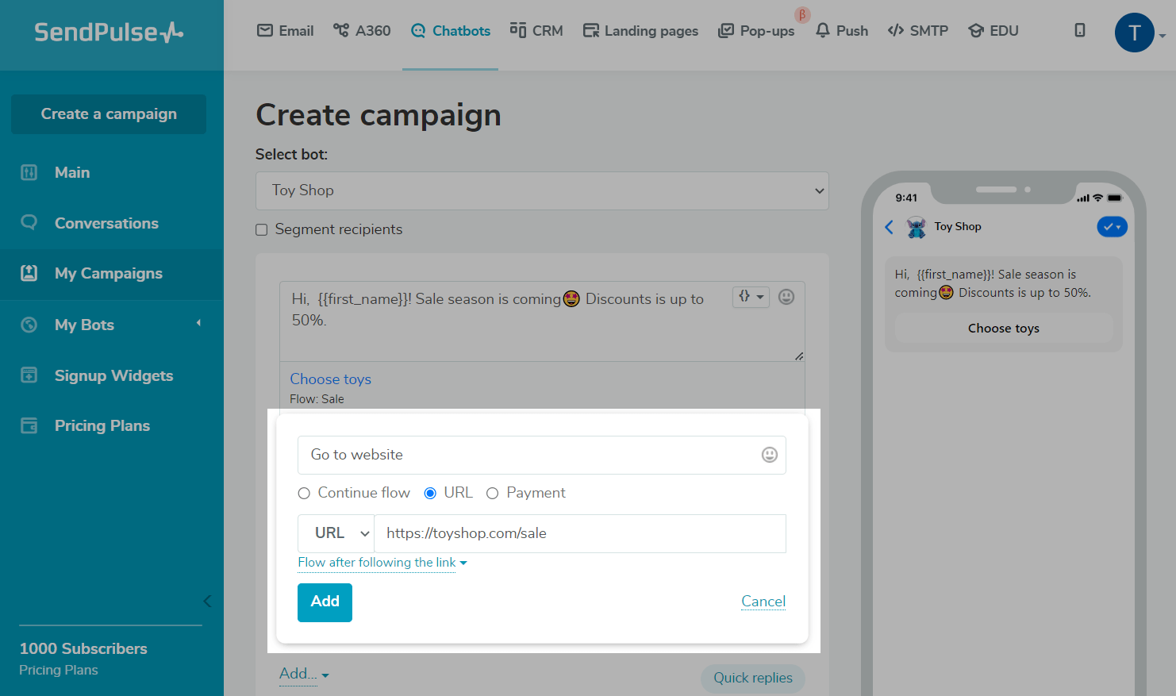Click the Add button
This screenshot has height=696, width=1176.
[325, 602]
